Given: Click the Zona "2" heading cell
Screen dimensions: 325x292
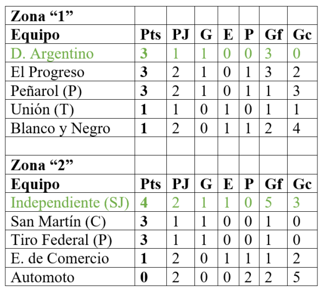Looking at the screenshot, I should 42,165.
